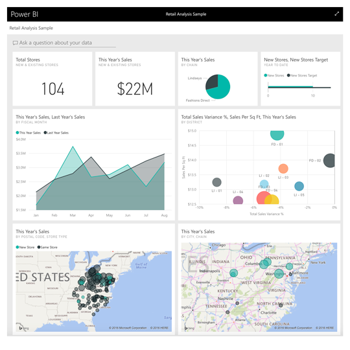
Task: Click Same Store legend dot on map tile
Action: point(39,247)
